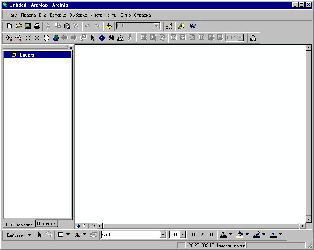The image size is (314, 250).
Task: Switch to the Источник tab
Action: [x=46, y=224]
